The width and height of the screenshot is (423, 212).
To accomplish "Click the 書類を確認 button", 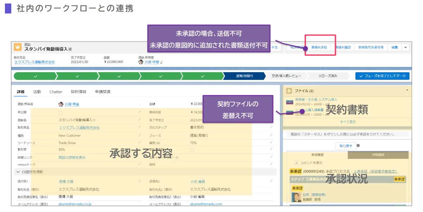I will [x=343, y=47].
